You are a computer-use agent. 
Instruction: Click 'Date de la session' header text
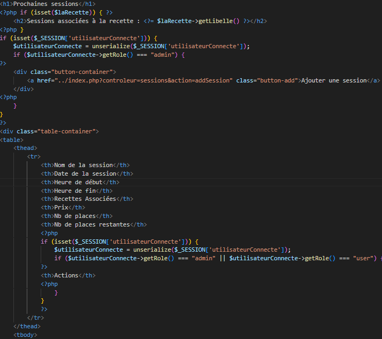85,174
